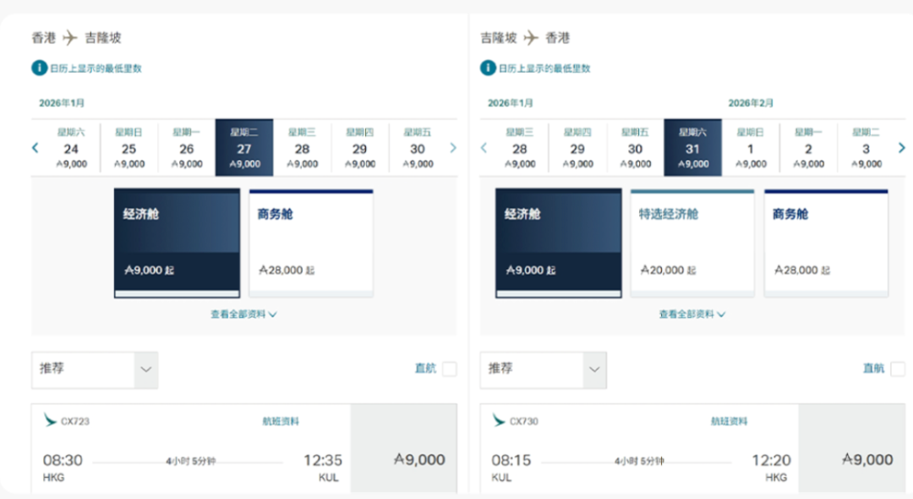
Task: Choose the return 经济舱 cabin card
Action: (559, 243)
